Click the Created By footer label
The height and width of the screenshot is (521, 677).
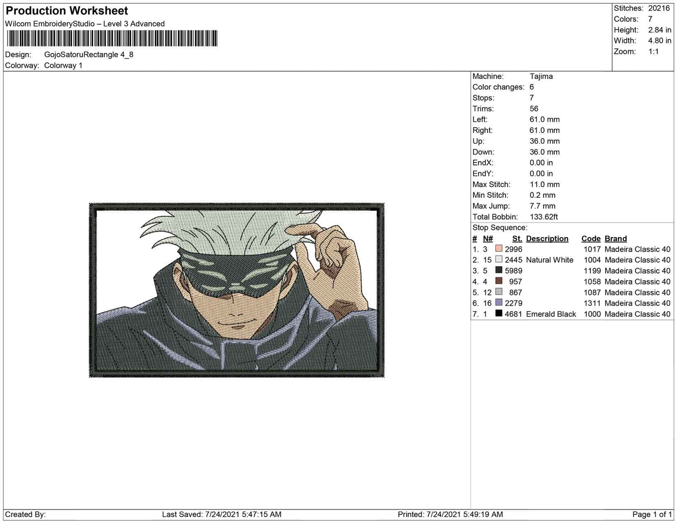25,514
